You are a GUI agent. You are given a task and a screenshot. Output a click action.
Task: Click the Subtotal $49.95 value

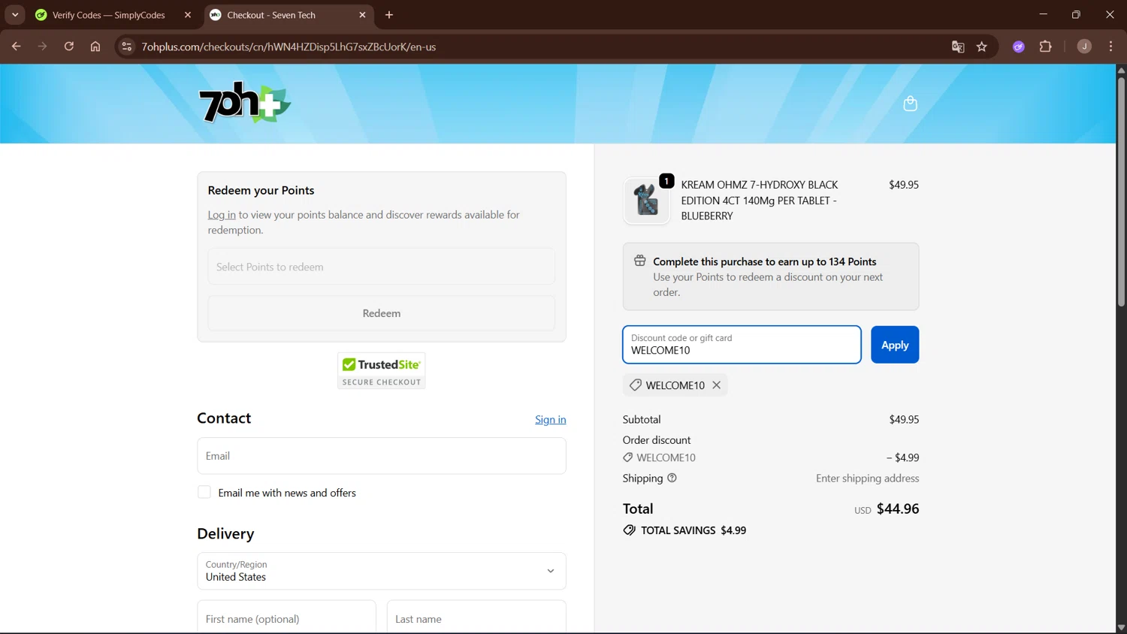(904, 419)
